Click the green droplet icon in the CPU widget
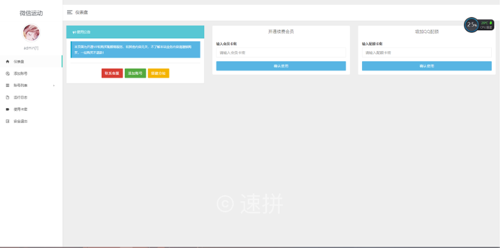Screen dimensions: 501x248 coord(491,23)
